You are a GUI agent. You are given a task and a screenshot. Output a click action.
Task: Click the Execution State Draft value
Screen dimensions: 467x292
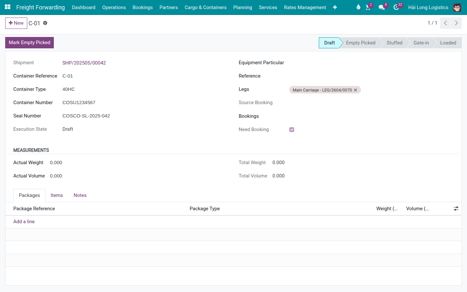[68, 129]
